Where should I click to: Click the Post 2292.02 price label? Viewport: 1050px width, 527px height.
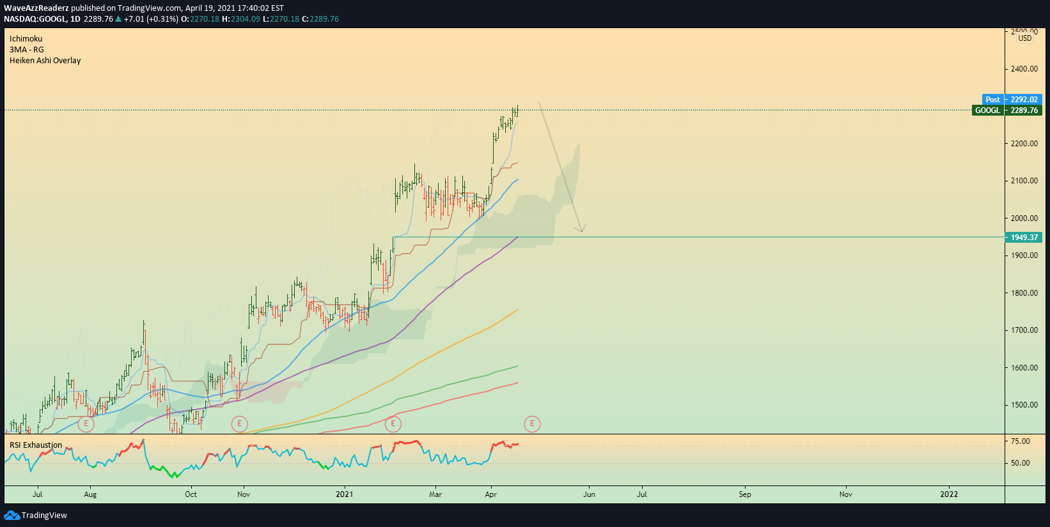(1012, 100)
